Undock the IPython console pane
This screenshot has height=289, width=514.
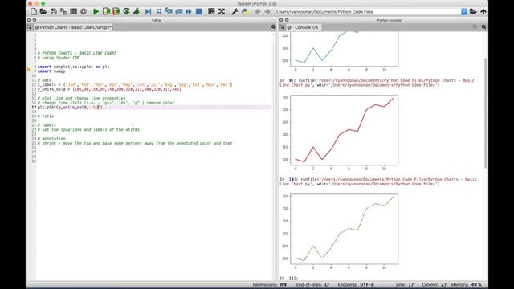(x=287, y=20)
